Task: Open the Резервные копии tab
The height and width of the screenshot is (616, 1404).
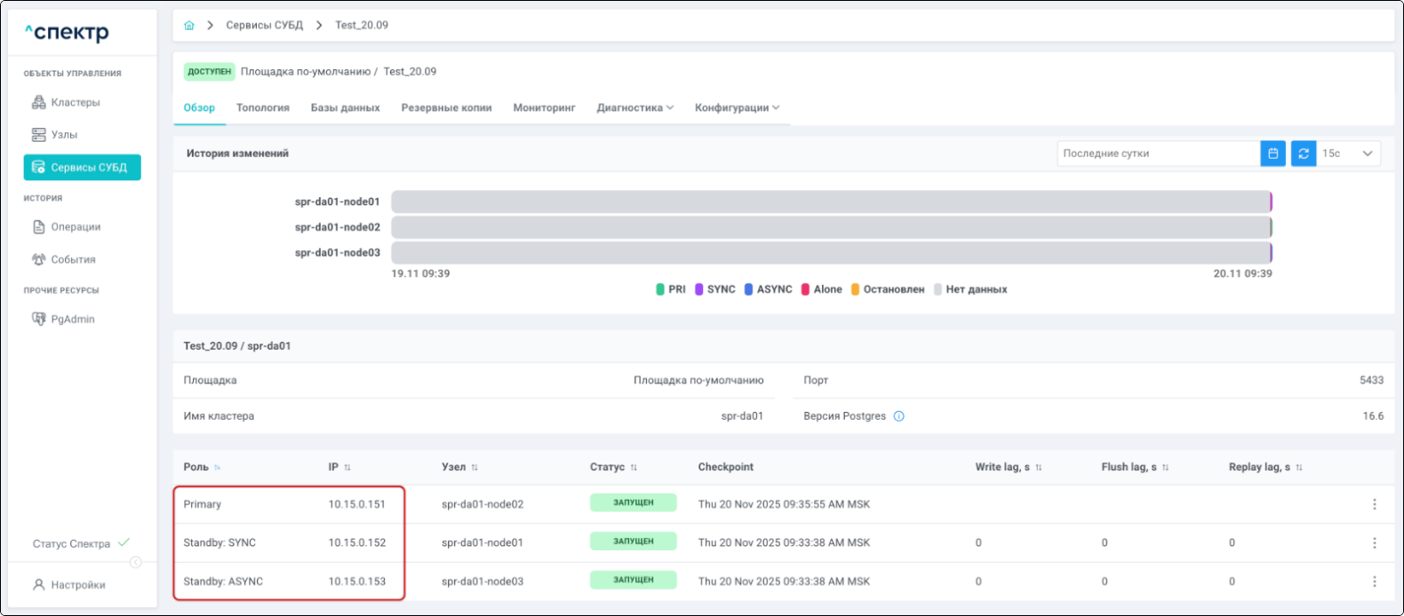Action: [x=446, y=108]
